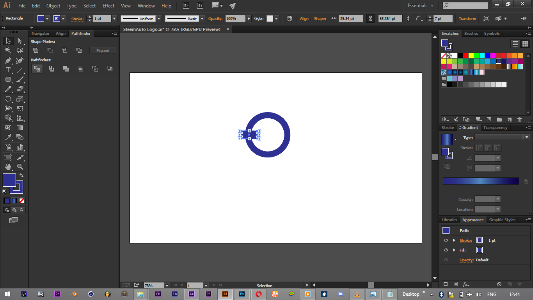Pick the Eyedropper tool

click(8, 137)
